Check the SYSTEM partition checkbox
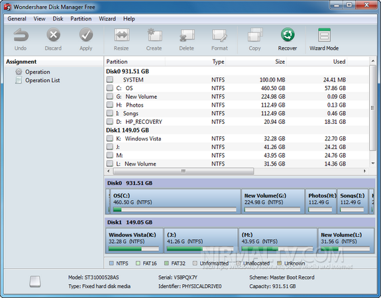The image size is (381, 298). [x=110, y=79]
